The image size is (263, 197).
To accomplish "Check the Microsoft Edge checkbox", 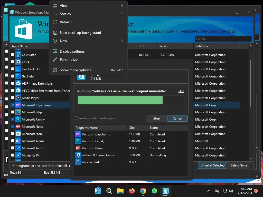I will tap(13, 112).
